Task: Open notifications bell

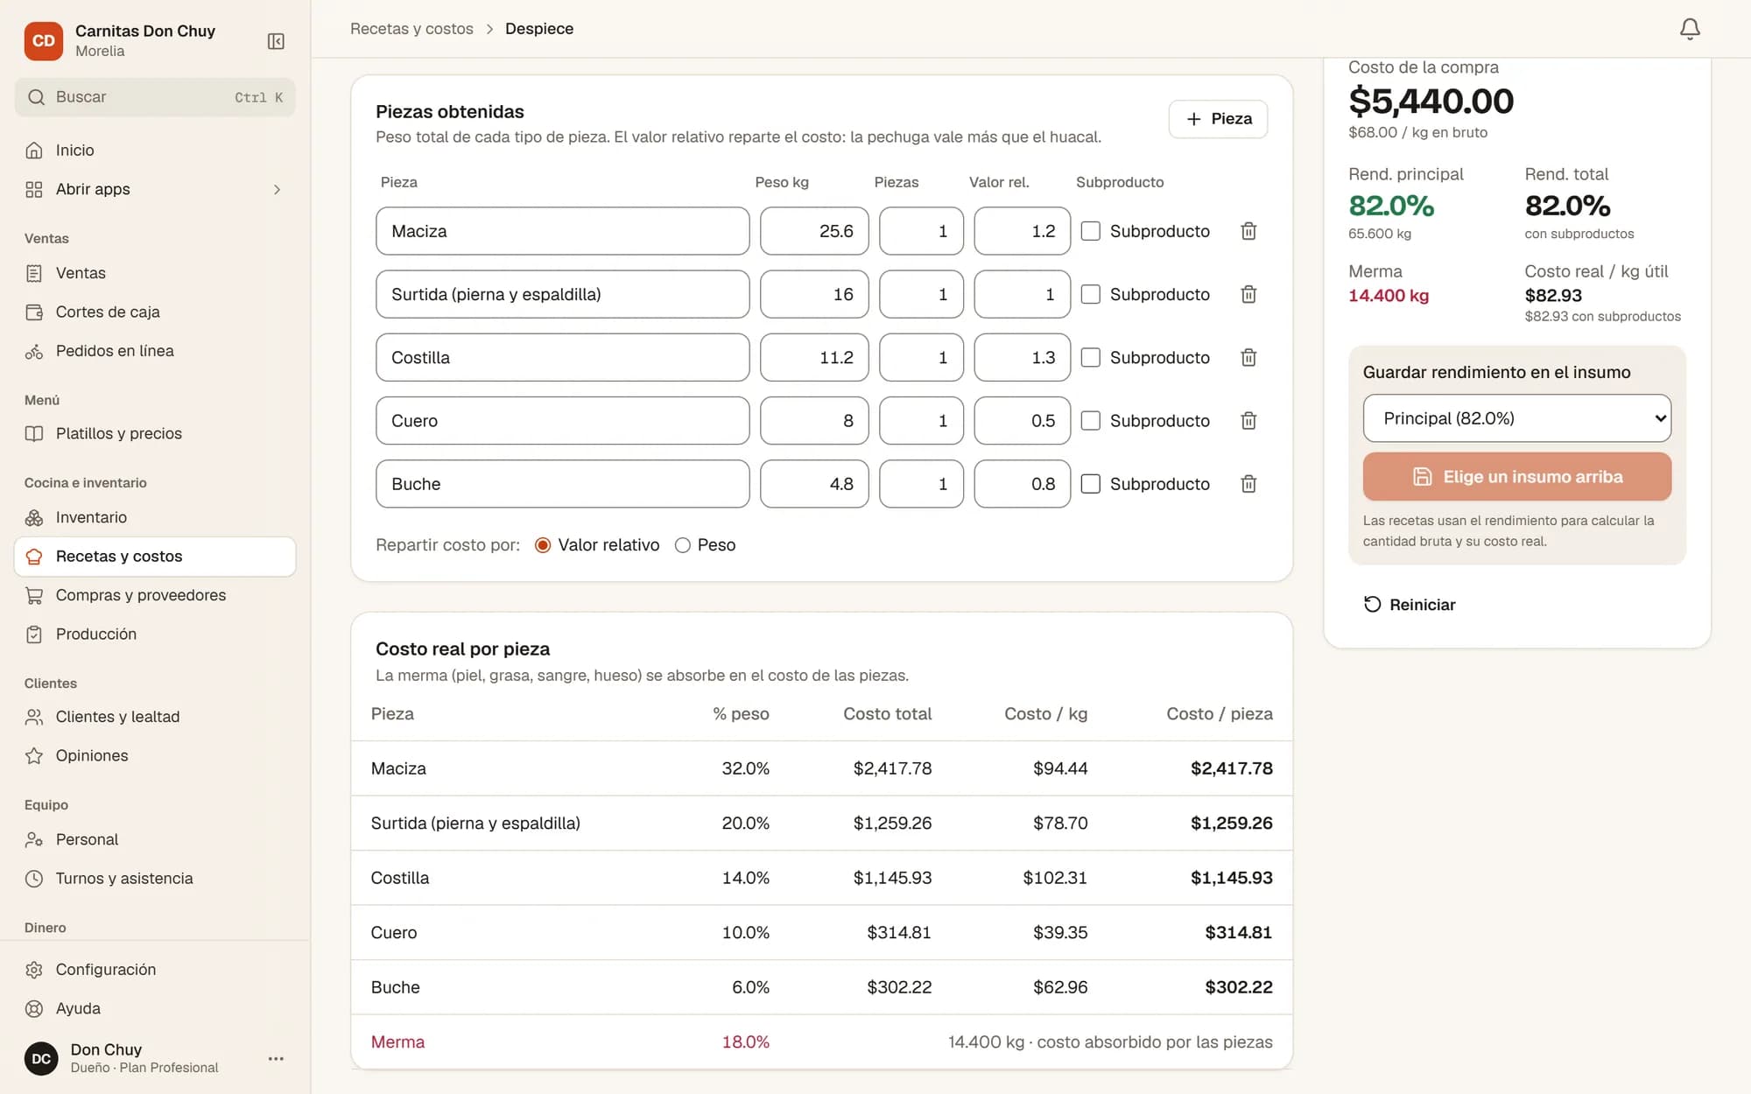Action: coord(1690,29)
